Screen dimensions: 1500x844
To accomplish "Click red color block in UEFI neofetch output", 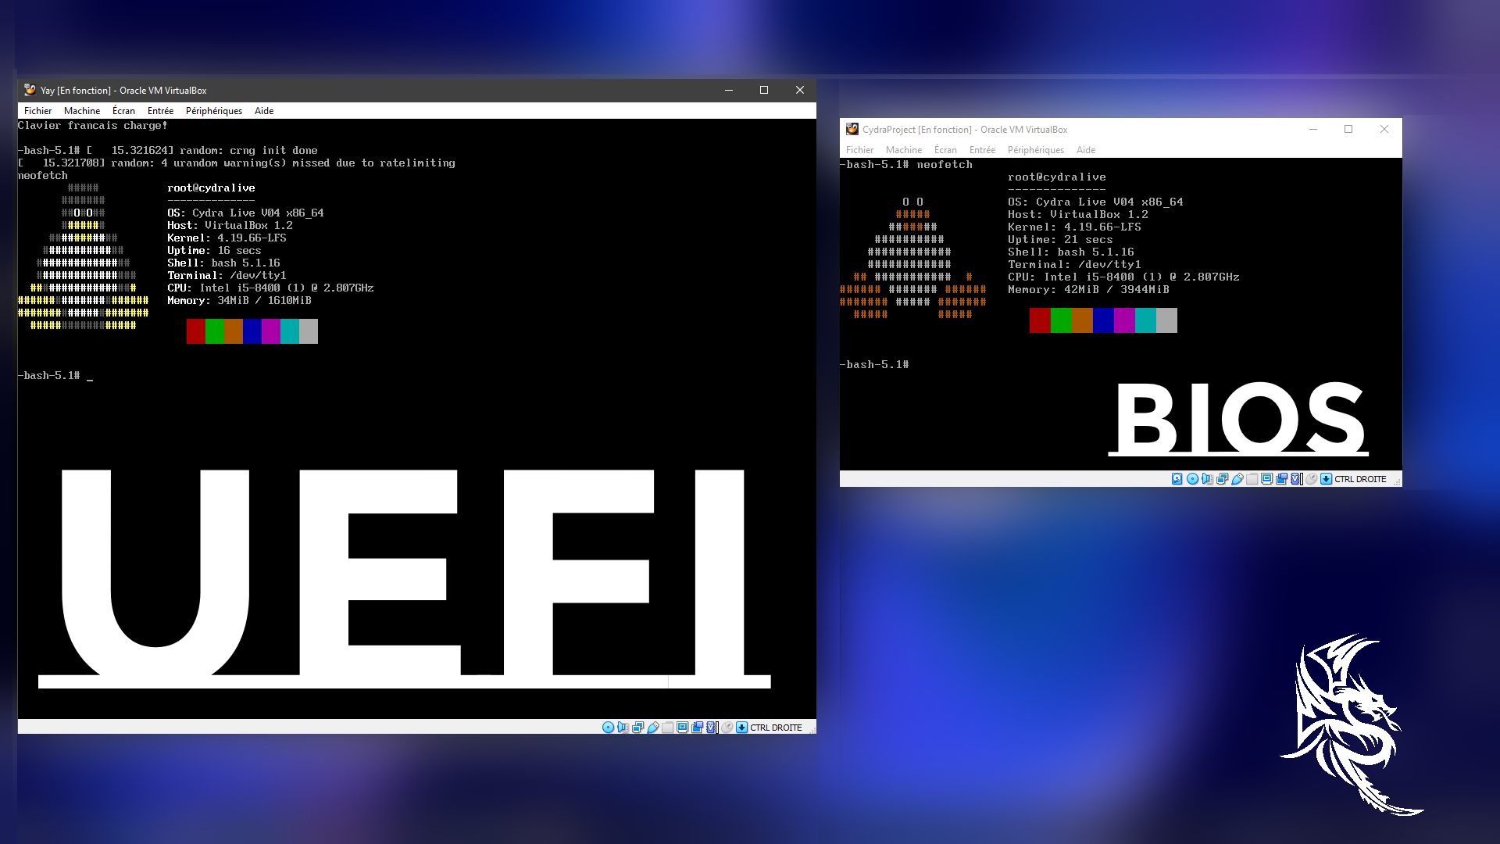I will pyautogui.click(x=196, y=331).
